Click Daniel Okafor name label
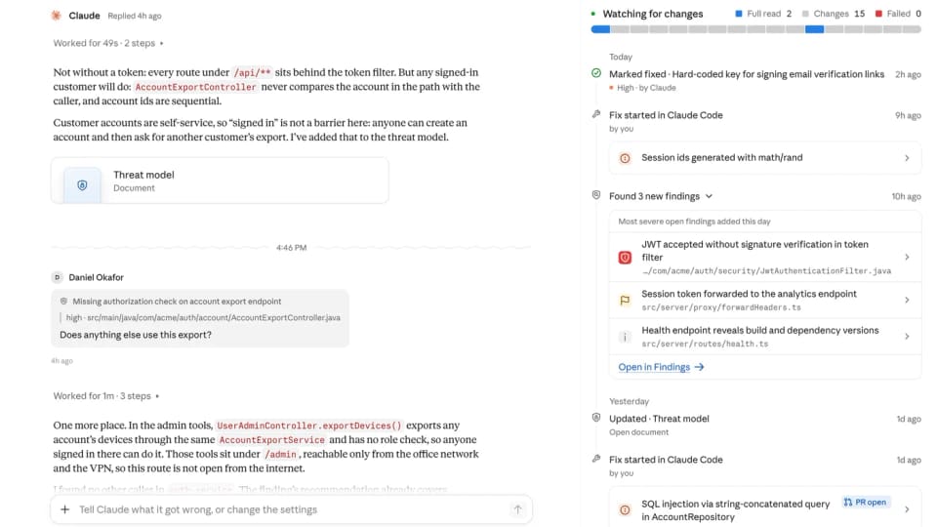This screenshot has width=937, height=527. pyautogui.click(x=97, y=277)
